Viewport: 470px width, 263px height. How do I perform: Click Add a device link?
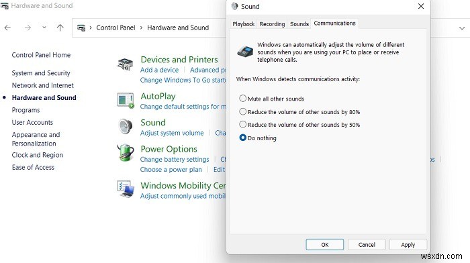pos(160,70)
